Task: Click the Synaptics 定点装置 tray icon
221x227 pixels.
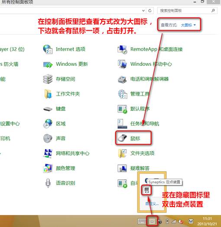Action: (x=147, y=190)
